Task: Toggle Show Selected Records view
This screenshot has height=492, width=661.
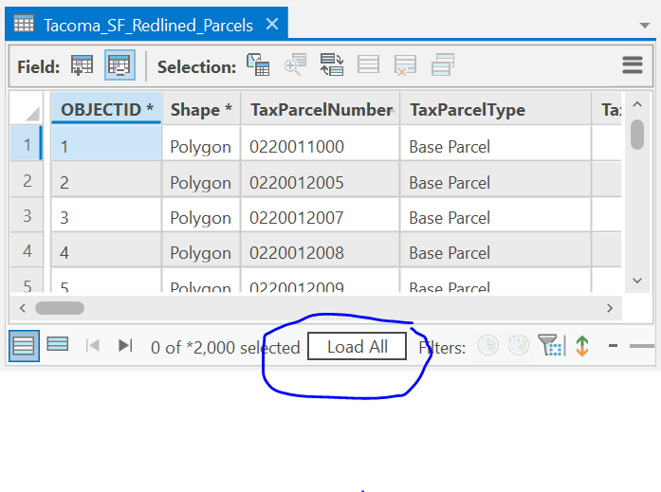Action: [58, 344]
